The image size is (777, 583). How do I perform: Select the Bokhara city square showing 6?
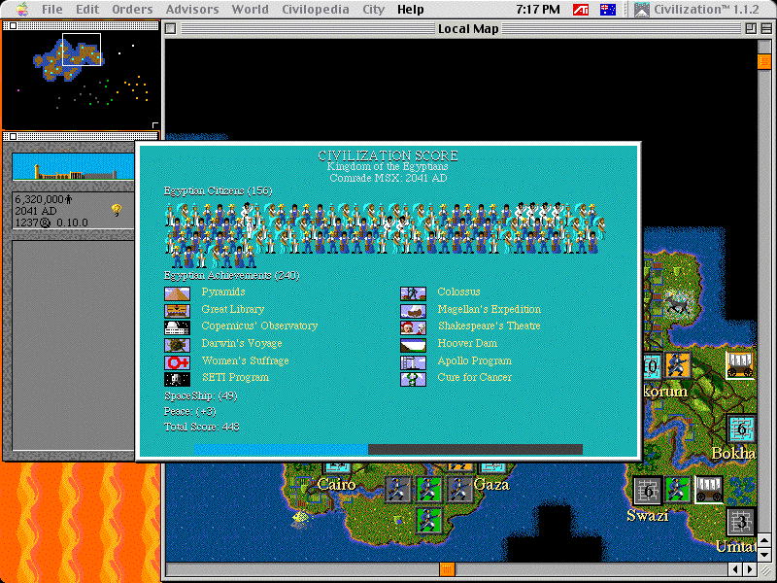(741, 429)
